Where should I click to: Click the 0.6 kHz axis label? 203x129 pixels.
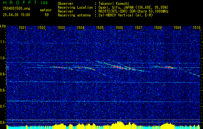pyautogui.click(x=3, y=123)
